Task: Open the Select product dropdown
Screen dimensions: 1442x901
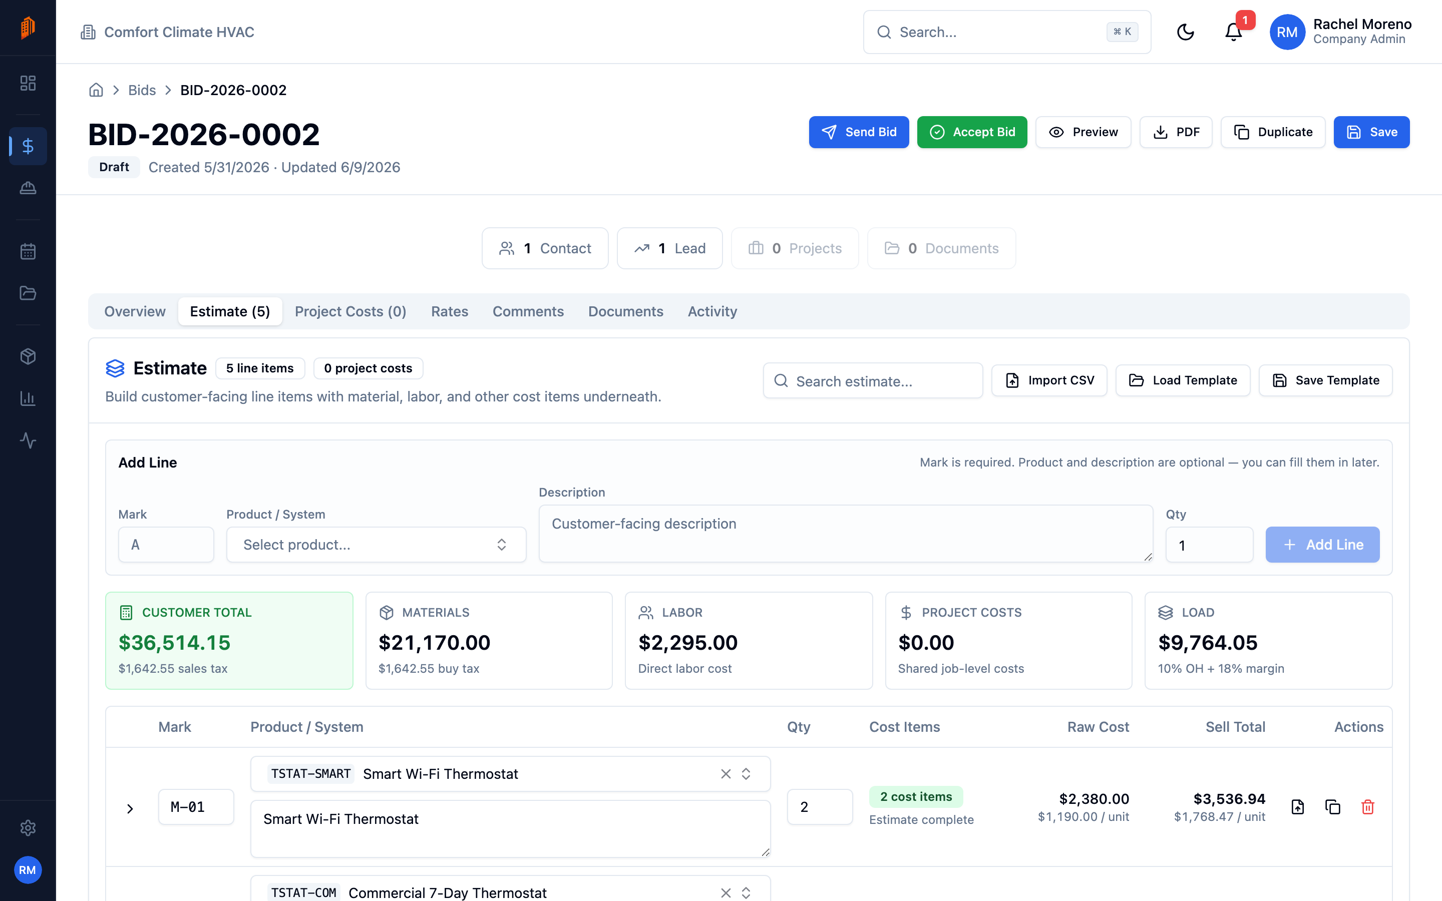Action: [376, 544]
